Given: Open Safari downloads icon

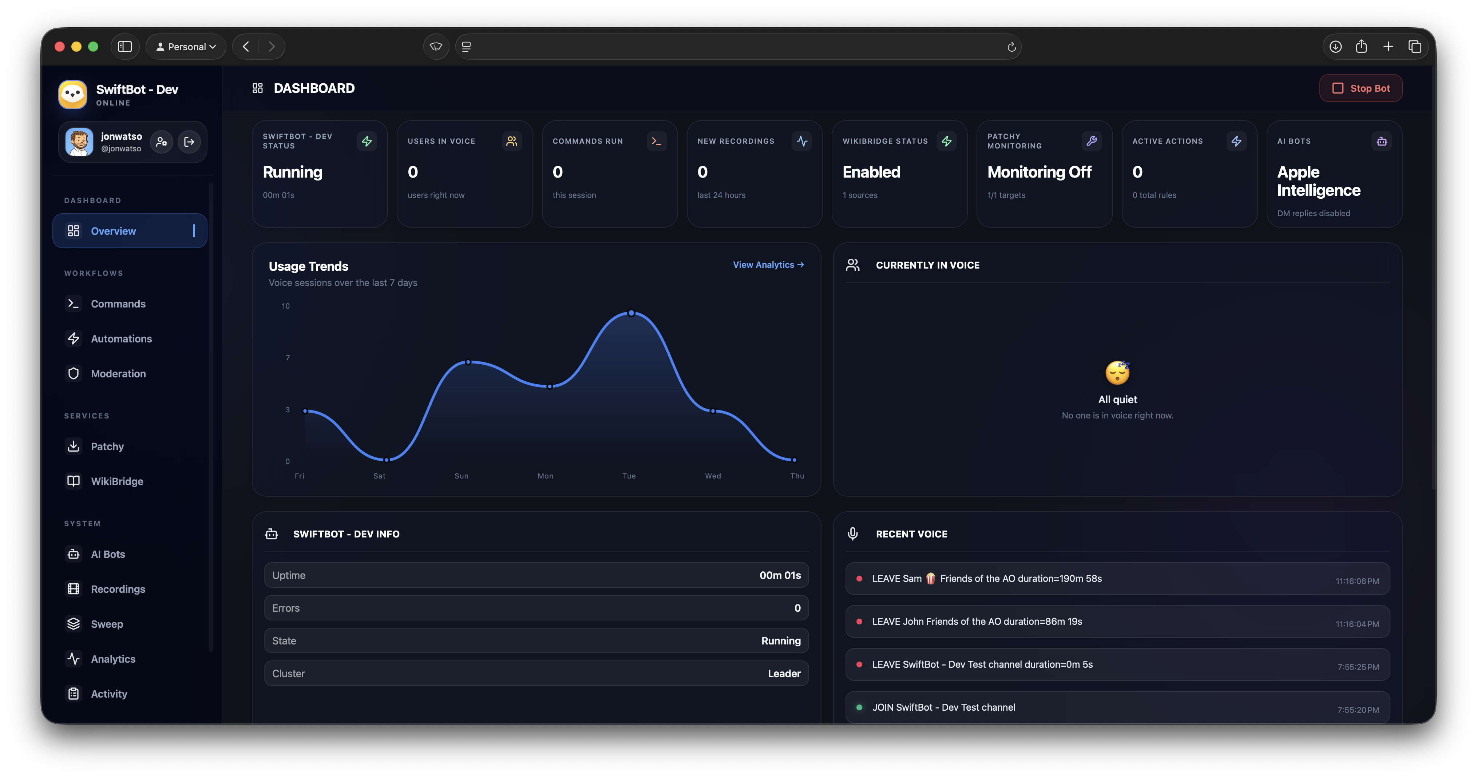Looking at the screenshot, I should tap(1335, 47).
